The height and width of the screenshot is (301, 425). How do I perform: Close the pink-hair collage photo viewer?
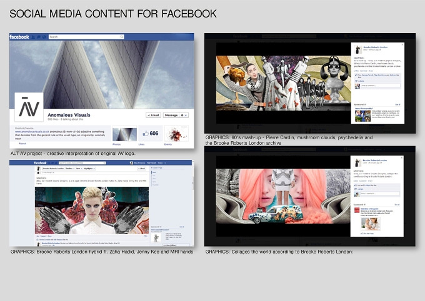click(401, 157)
